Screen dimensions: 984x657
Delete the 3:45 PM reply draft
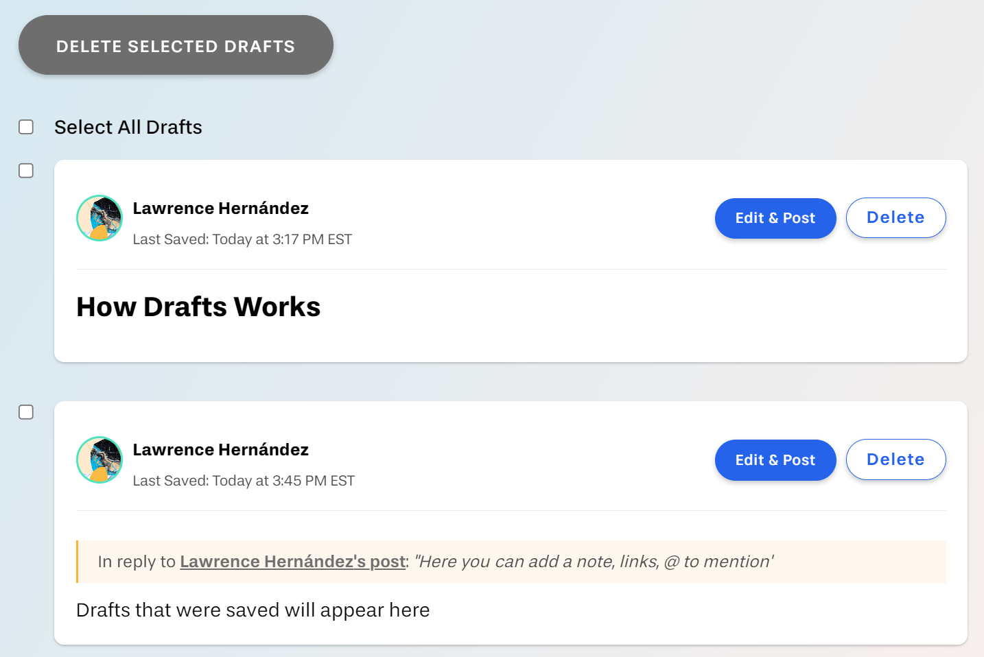click(896, 459)
